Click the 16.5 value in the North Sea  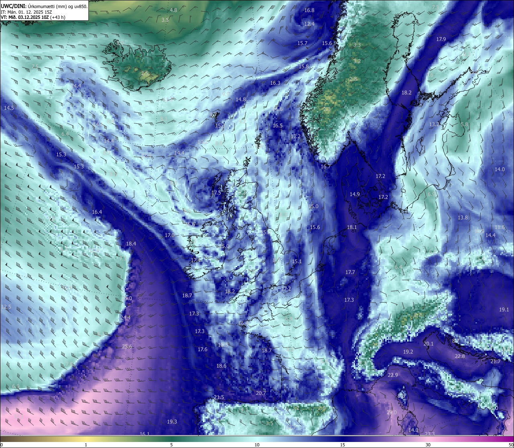[x=277, y=126]
